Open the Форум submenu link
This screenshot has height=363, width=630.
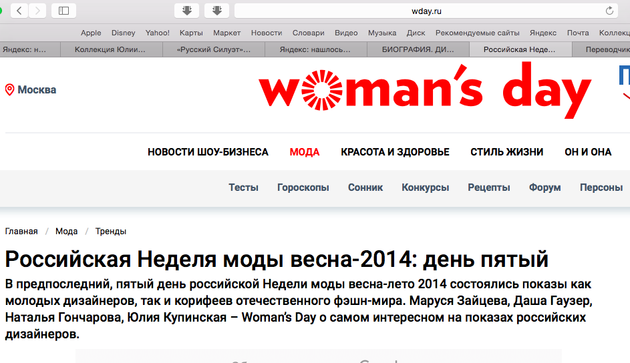545,188
